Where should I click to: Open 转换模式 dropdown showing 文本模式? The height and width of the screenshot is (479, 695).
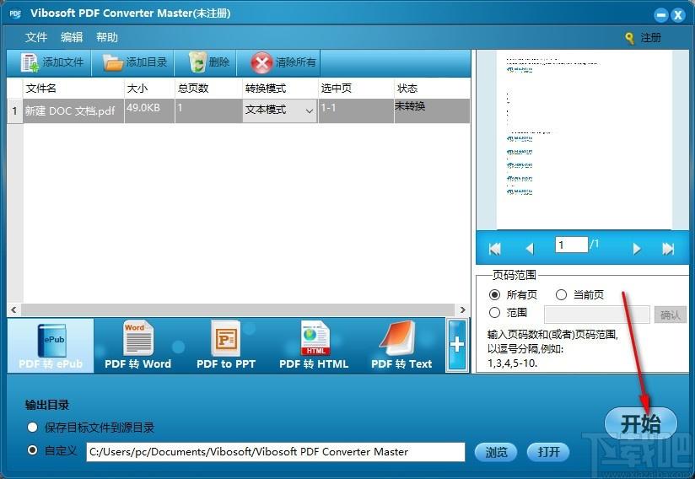tap(280, 110)
